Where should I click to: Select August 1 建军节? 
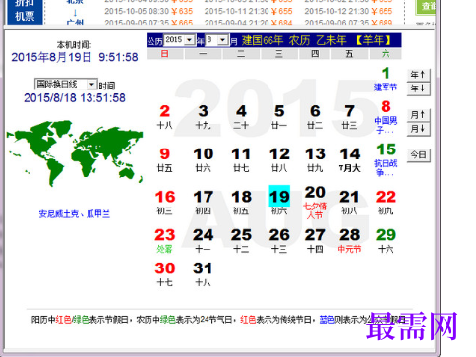point(386,79)
